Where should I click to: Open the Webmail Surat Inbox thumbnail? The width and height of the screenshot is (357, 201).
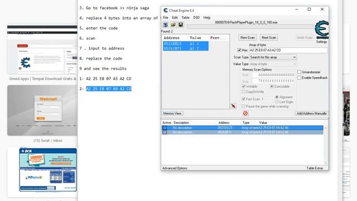[x=42, y=111]
